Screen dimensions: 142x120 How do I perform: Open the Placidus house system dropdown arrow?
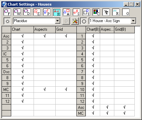58,21
